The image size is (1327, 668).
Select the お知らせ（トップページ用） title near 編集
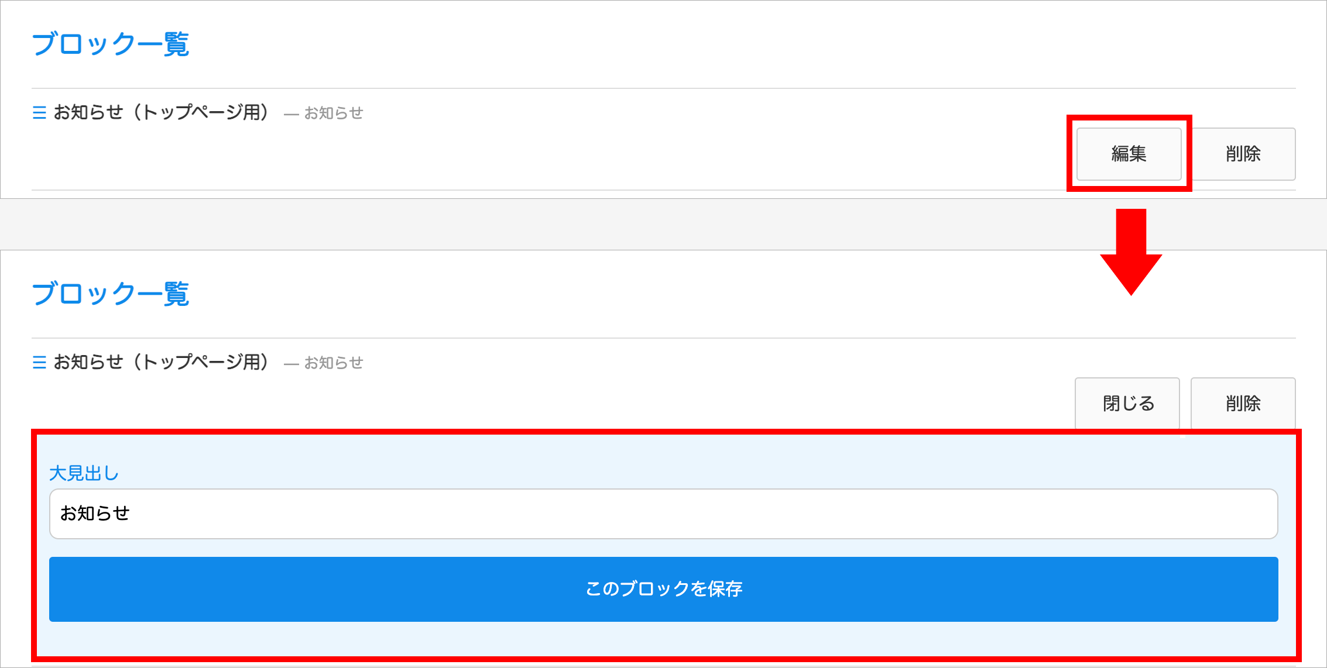[161, 112]
